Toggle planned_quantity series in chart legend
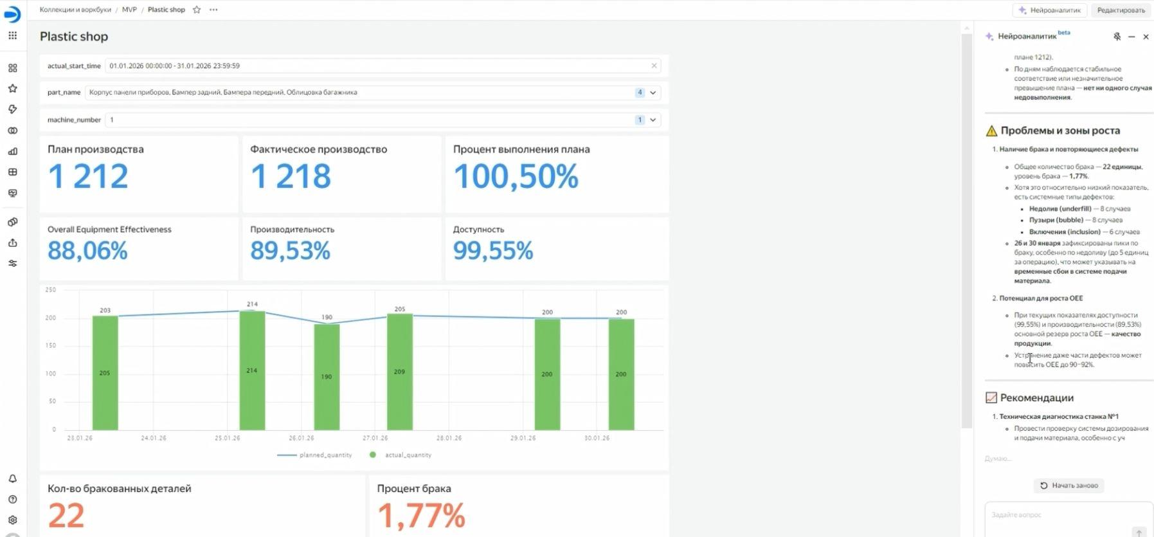This screenshot has height=537, width=1154. pos(315,455)
